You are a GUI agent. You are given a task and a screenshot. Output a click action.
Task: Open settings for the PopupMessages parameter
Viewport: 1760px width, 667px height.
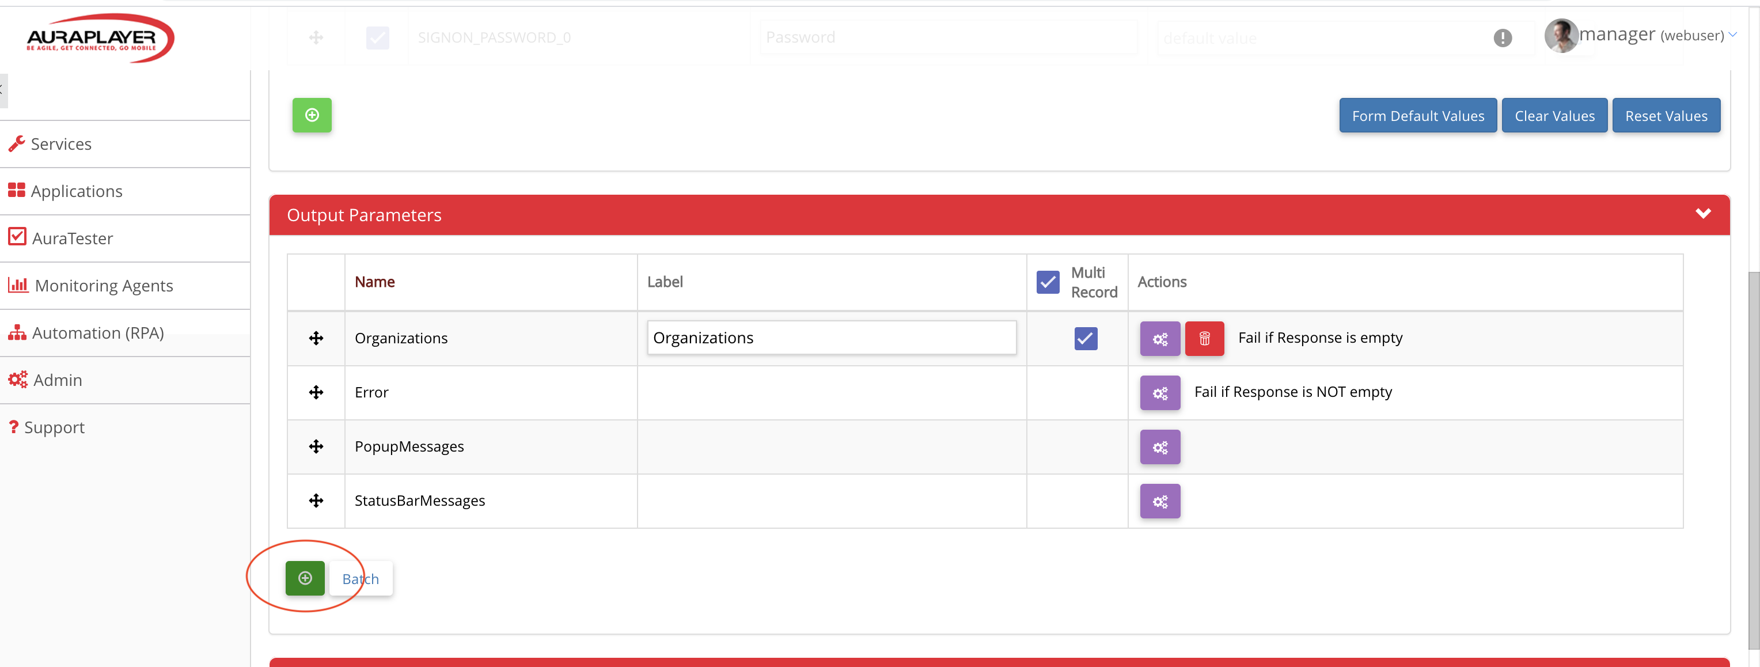tap(1159, 447)
